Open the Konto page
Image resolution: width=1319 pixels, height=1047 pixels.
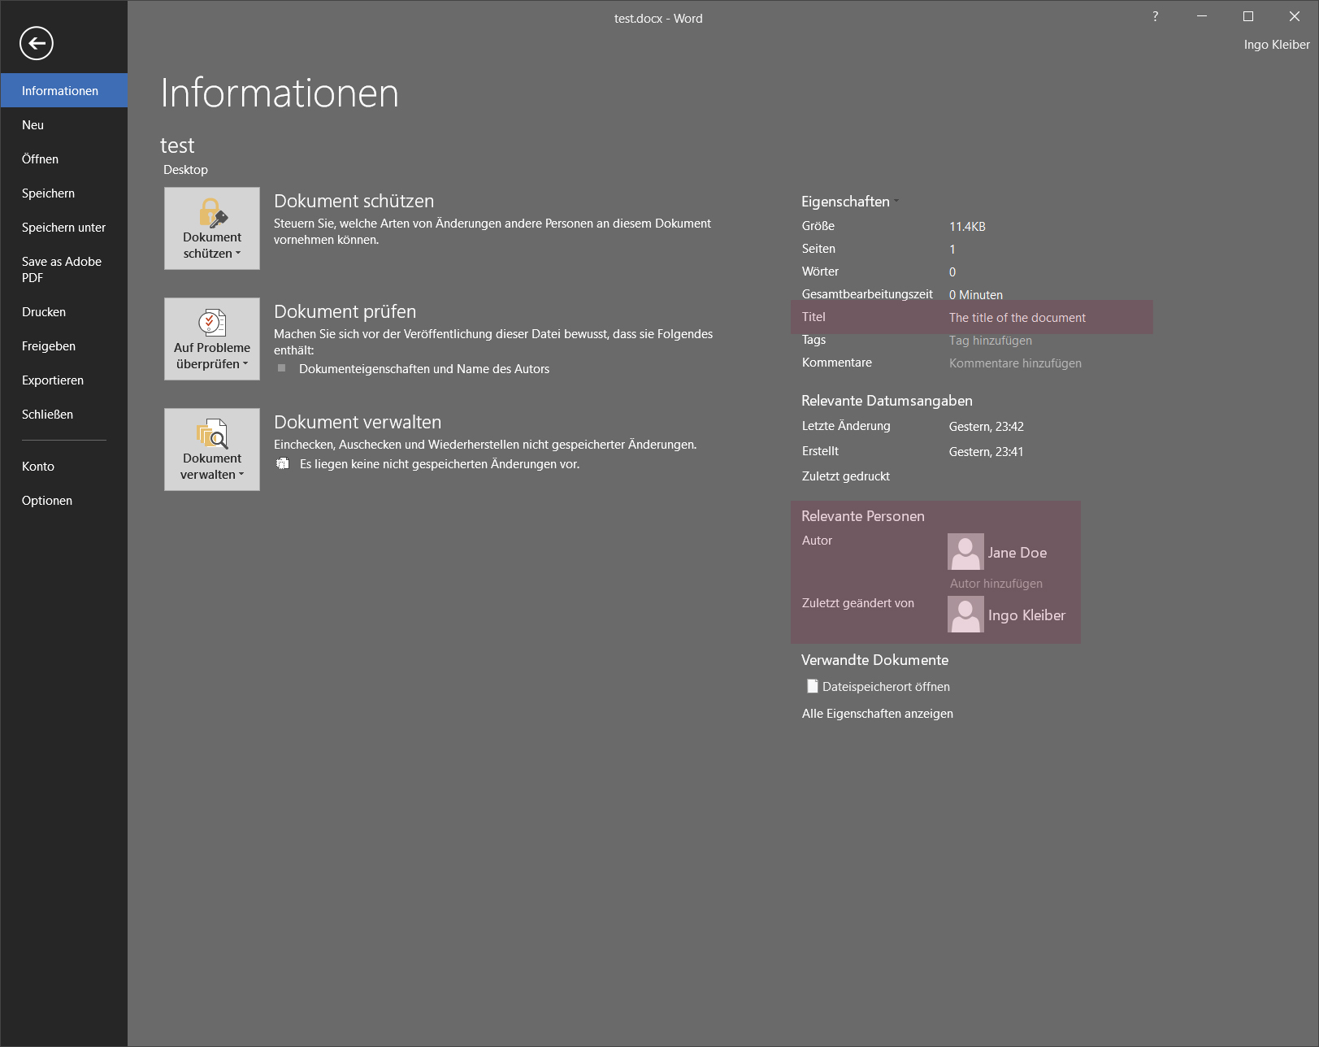(x=64, y=466)
